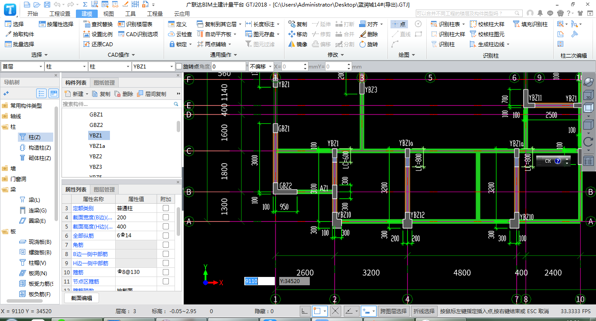Screen dimensions: 596x321
Task: Click the 校核柱大样 tool
Action: click(x=487, y=24)
